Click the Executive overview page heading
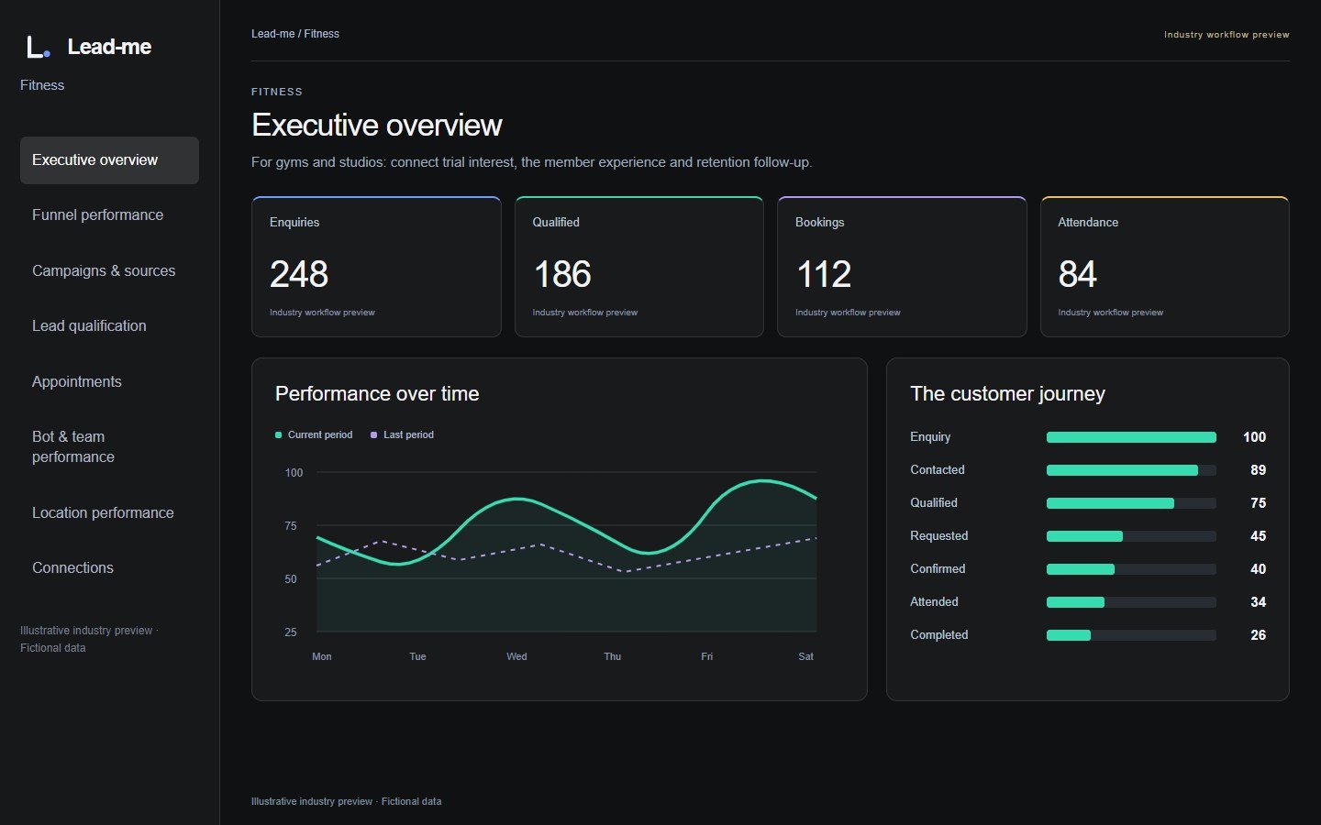The width and height of the screenshot is (1321, 825). coord(377,126)
